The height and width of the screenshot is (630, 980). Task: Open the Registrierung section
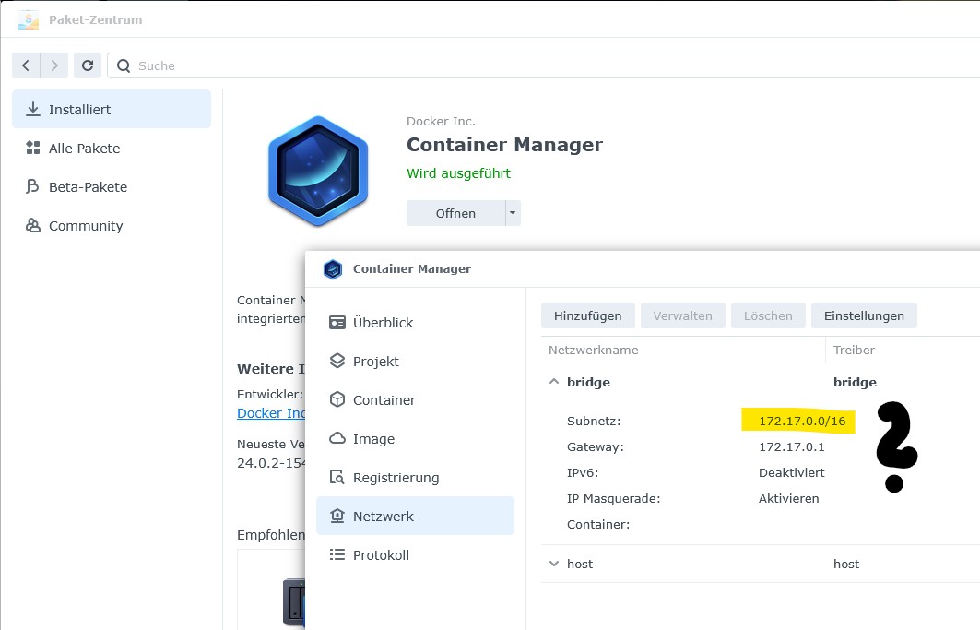click(396, 478)
